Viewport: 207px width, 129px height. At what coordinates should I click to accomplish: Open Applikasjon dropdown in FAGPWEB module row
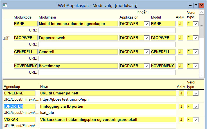[147, 38]
